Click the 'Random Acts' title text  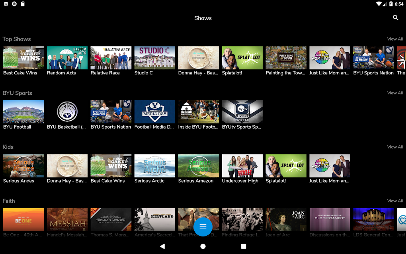(x=61, y=73)
